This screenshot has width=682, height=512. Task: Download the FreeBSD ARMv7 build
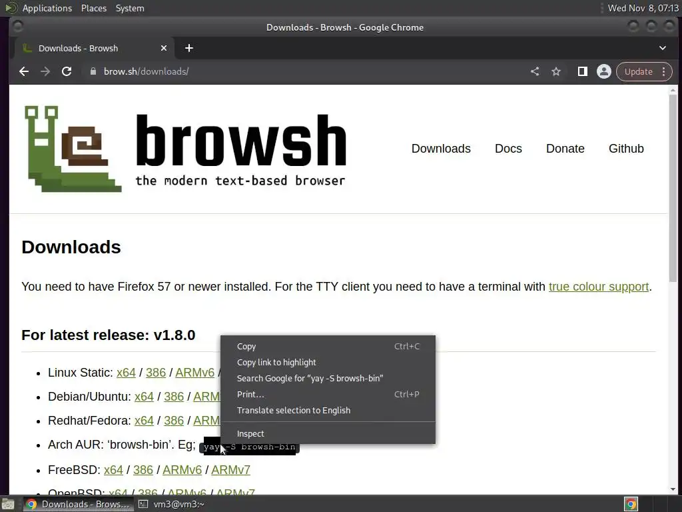point(231,470)
